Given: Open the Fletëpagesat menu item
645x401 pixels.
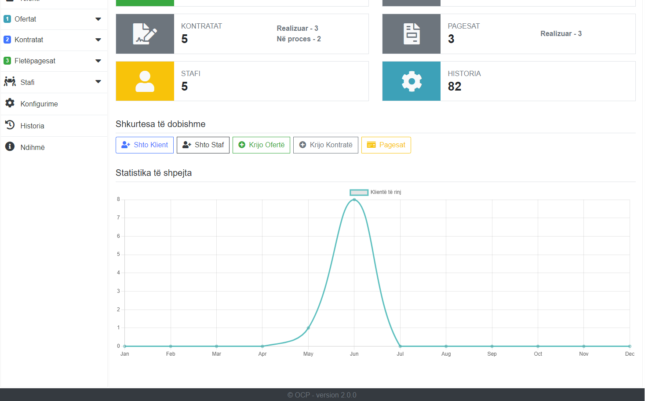Looking at the screenshot, I should pyautogui.click(x=54, y=61).
